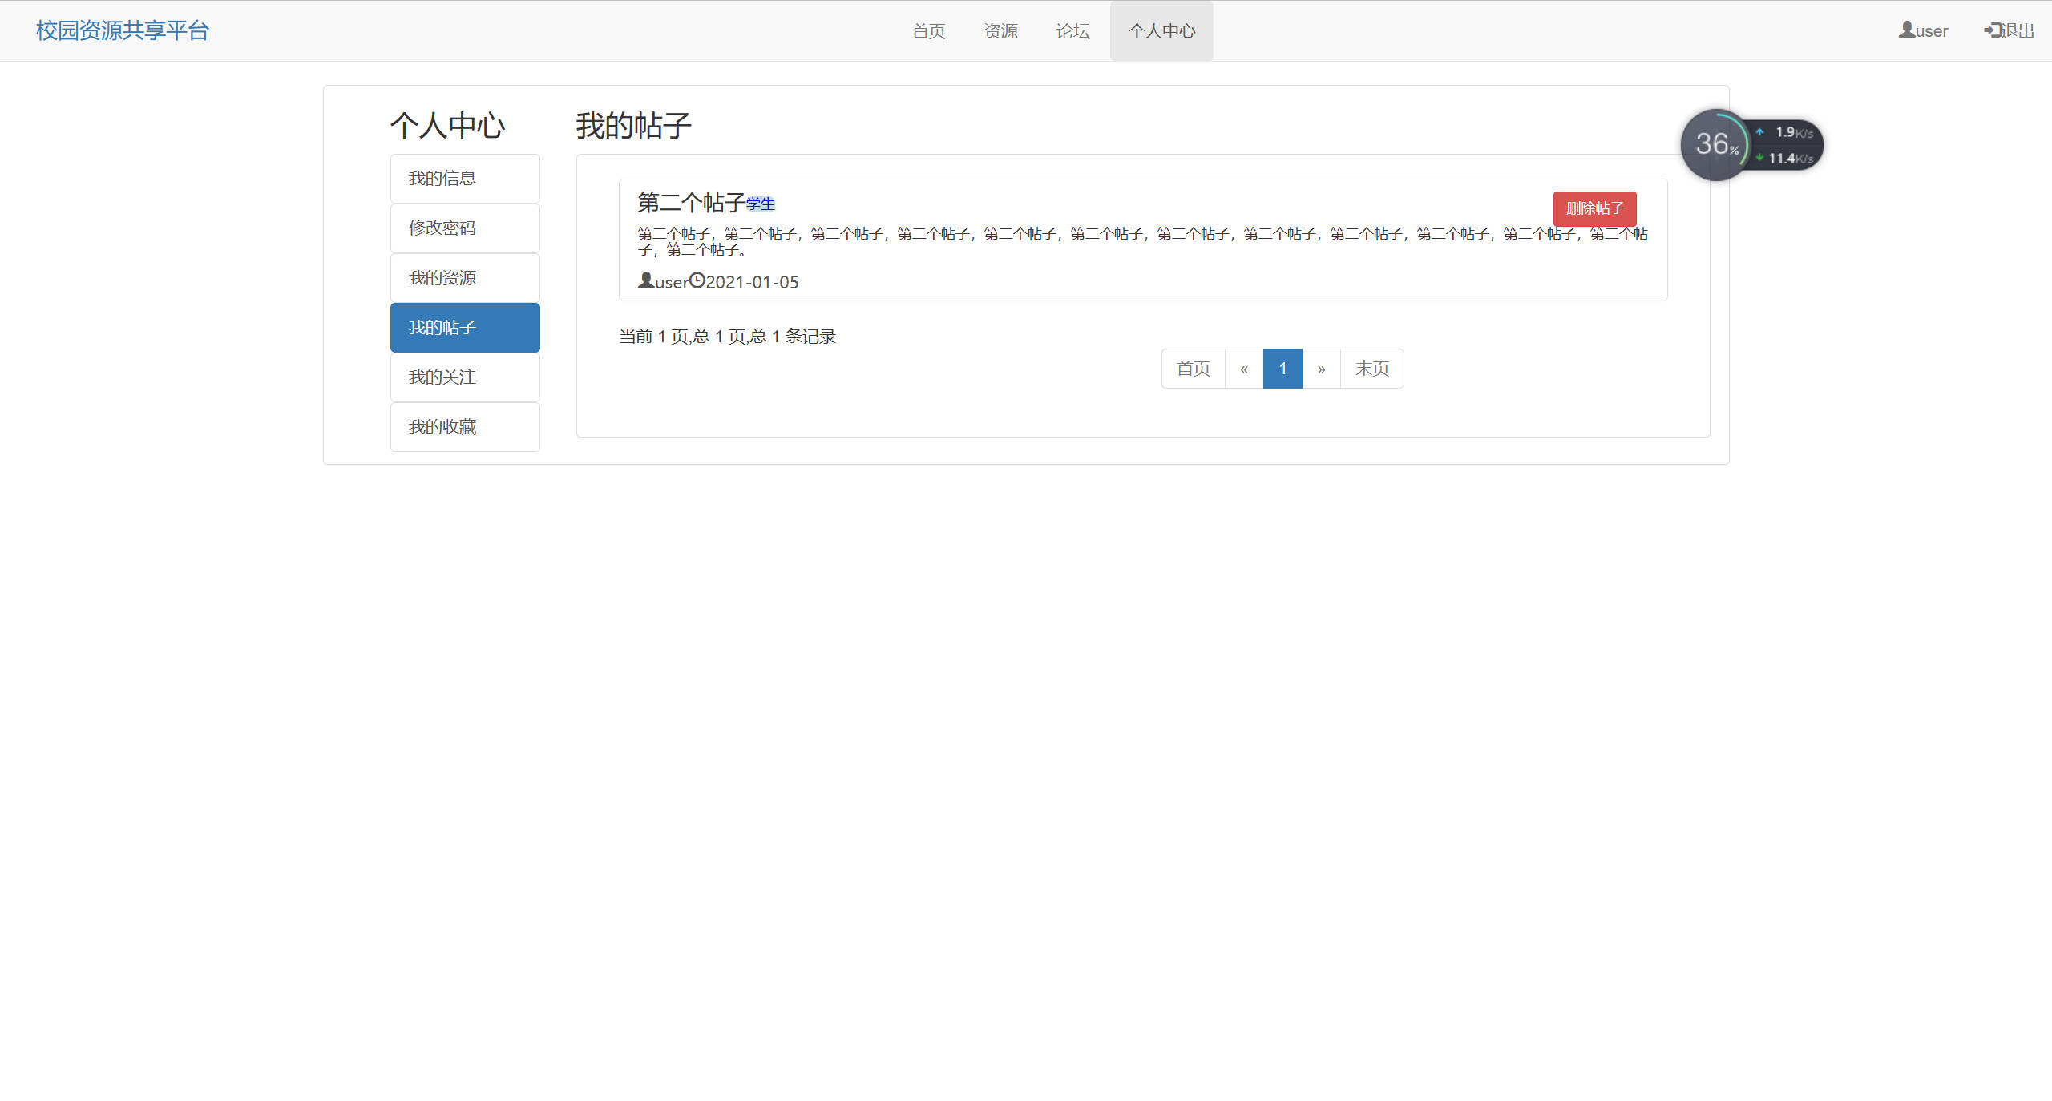The height and width of the screenshot is (1101, 2052).
Task: Go to previous page with « arrow
Action: point(1244,369)
